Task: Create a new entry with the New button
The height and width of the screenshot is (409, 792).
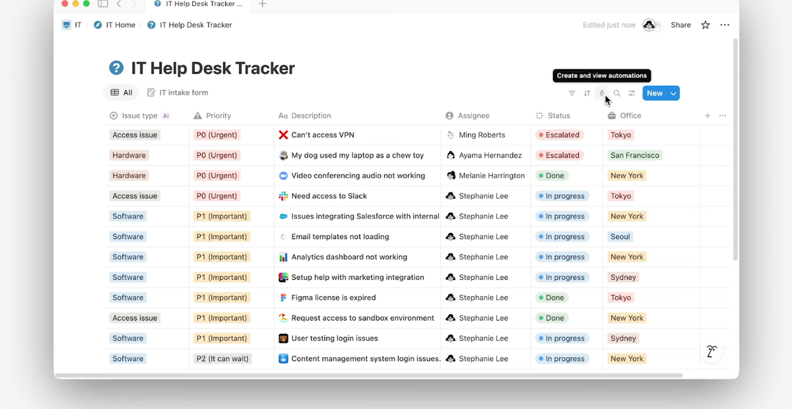Action: (x=654, y=93)
